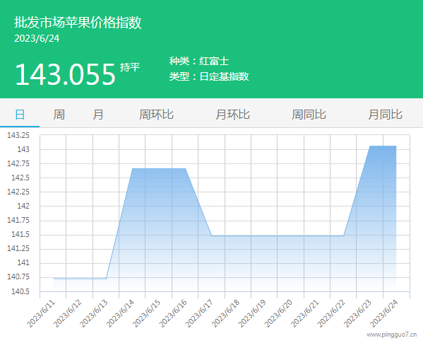Click the 类型：日定基指数 label
Screen dimensions: 423x343
point(209,76)
